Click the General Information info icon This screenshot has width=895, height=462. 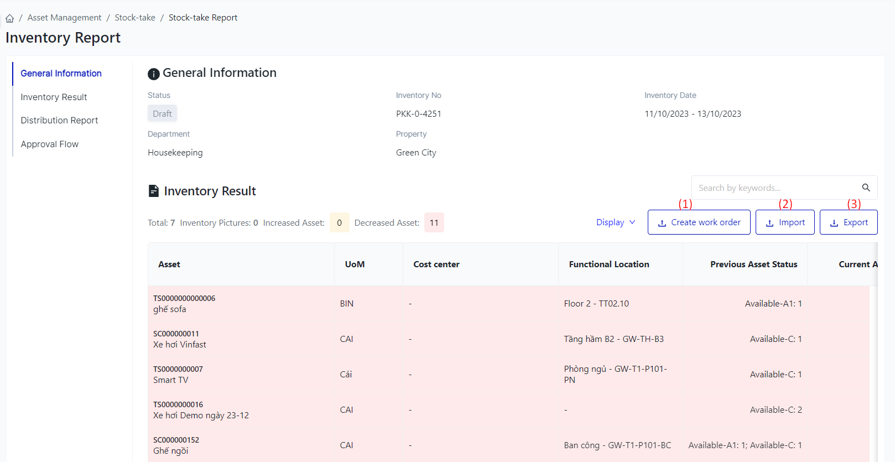(x=154, y=74)
